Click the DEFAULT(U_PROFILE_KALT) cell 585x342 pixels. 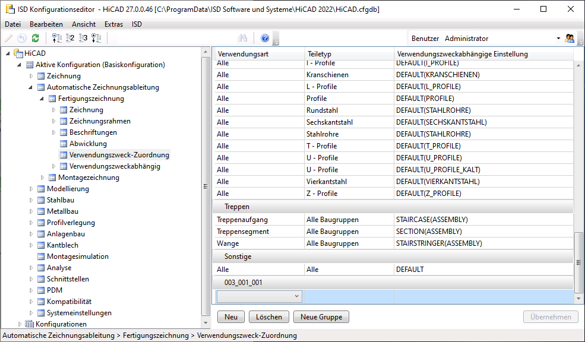[x=483, y=170]
